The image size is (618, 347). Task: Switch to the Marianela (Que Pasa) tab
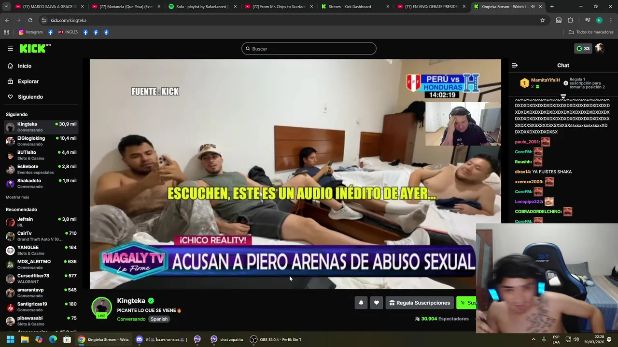[126, 7]
